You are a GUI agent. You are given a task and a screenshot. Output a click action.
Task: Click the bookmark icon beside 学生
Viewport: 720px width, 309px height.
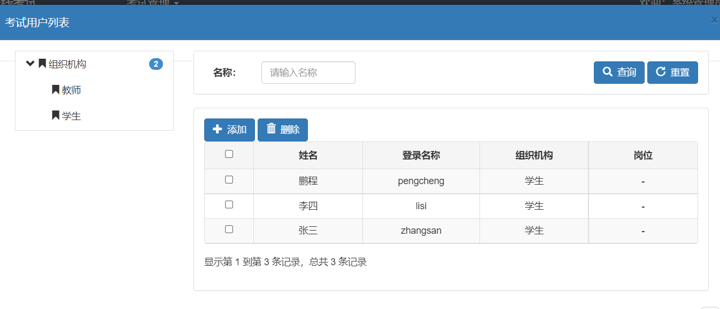click(56, 115)
